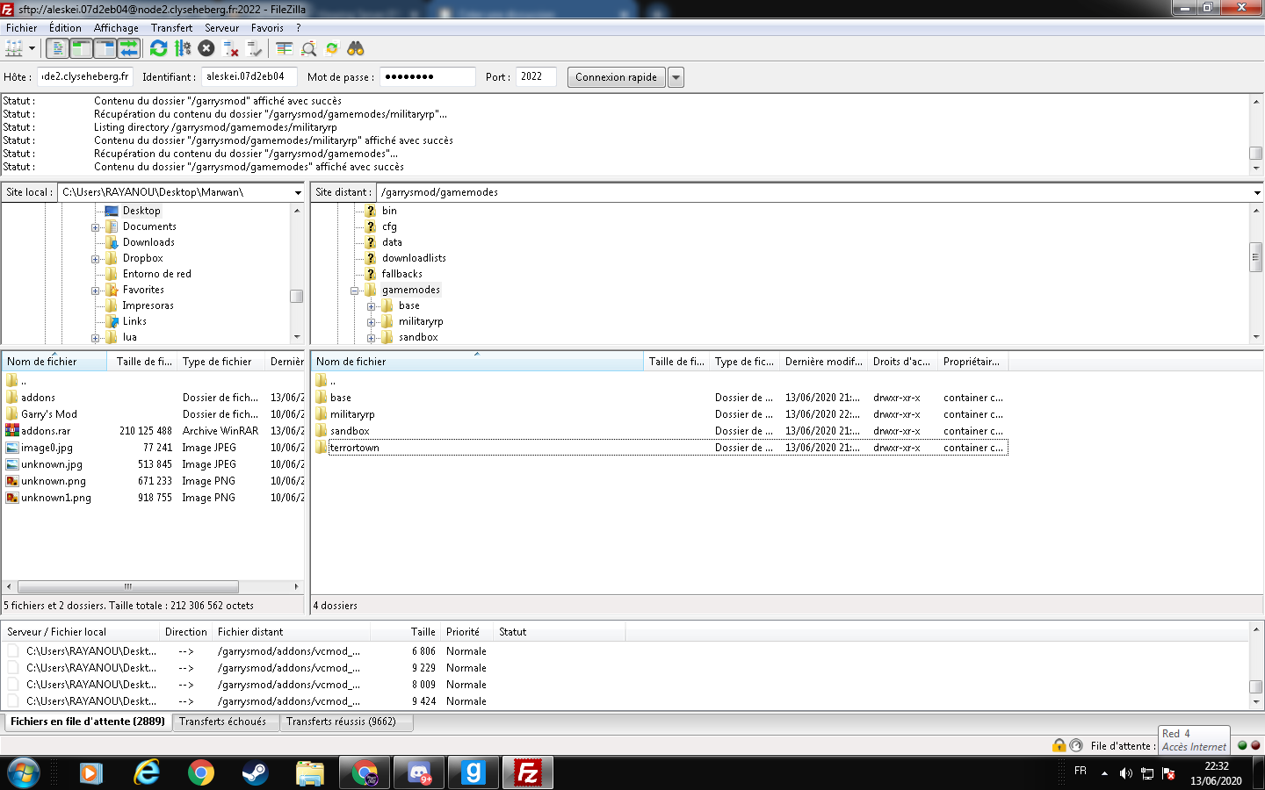Click the Hôte input field
Viewport: 1265px width, 790px height.
click(85, 76)
